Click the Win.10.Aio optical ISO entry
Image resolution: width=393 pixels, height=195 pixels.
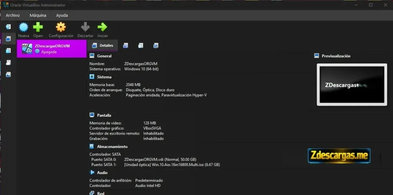point(172,165)
